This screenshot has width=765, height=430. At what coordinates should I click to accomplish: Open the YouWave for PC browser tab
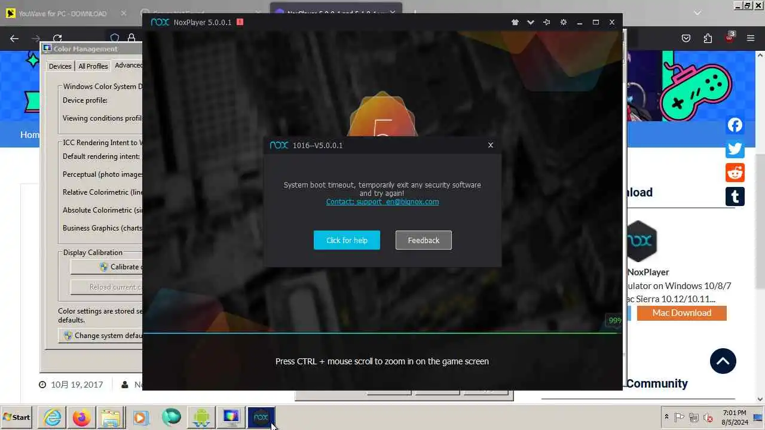[62, 13]
